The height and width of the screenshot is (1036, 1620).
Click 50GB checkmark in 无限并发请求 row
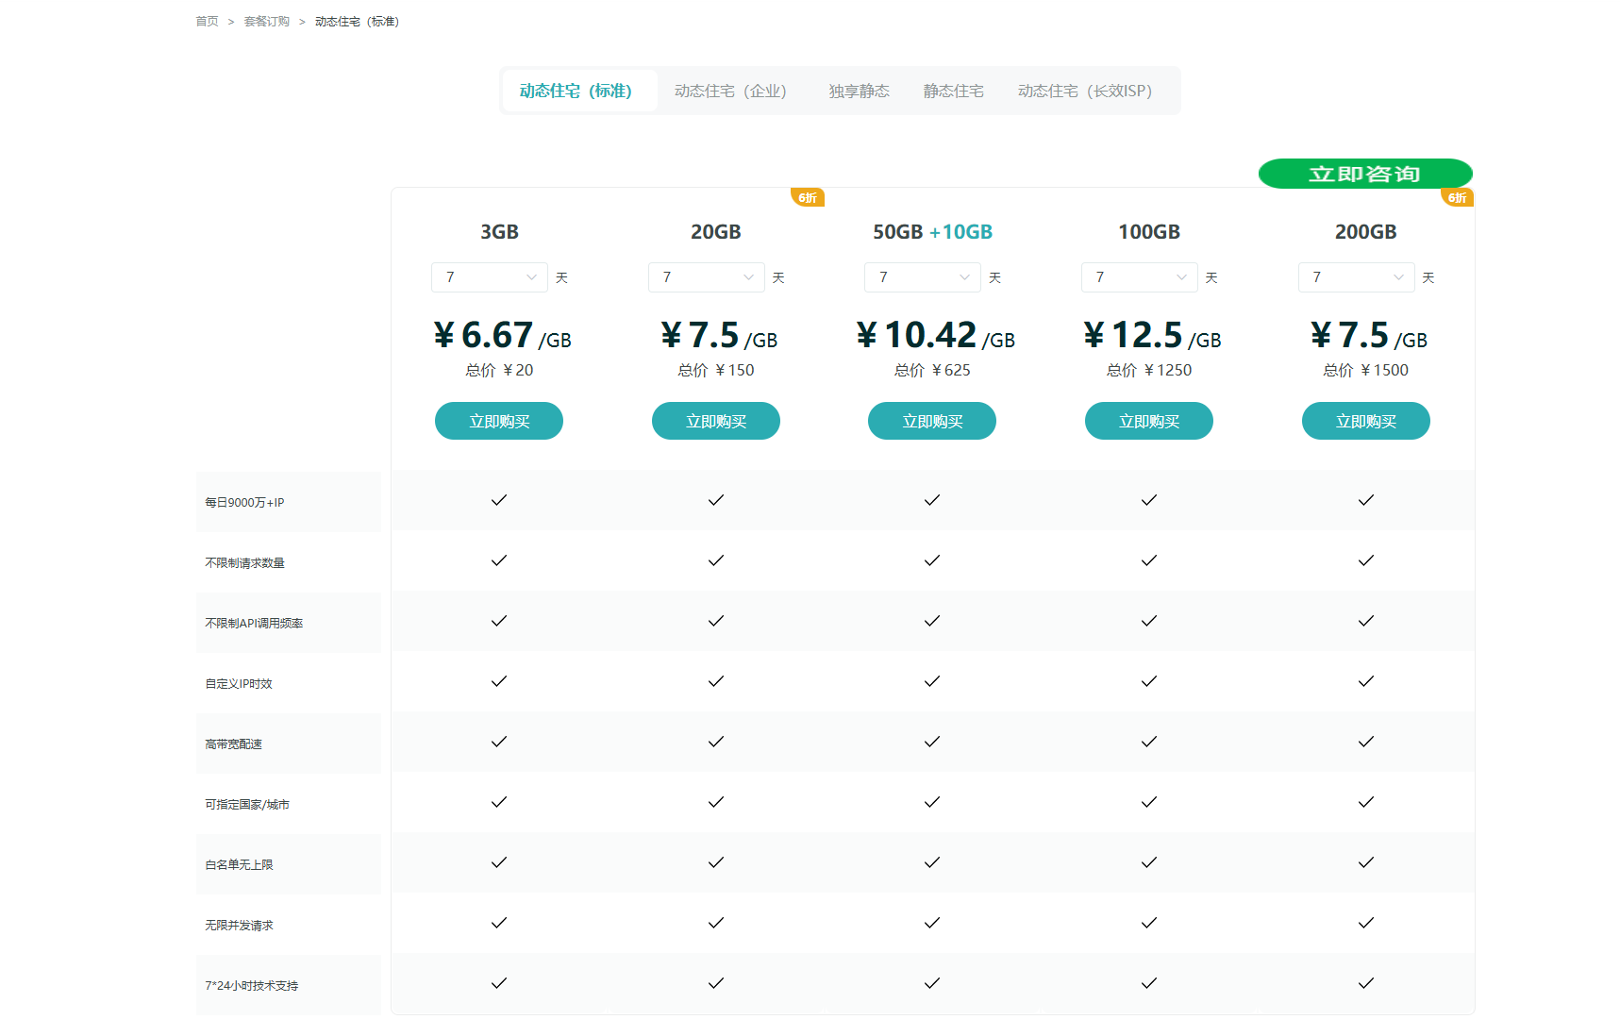(932, 923)
